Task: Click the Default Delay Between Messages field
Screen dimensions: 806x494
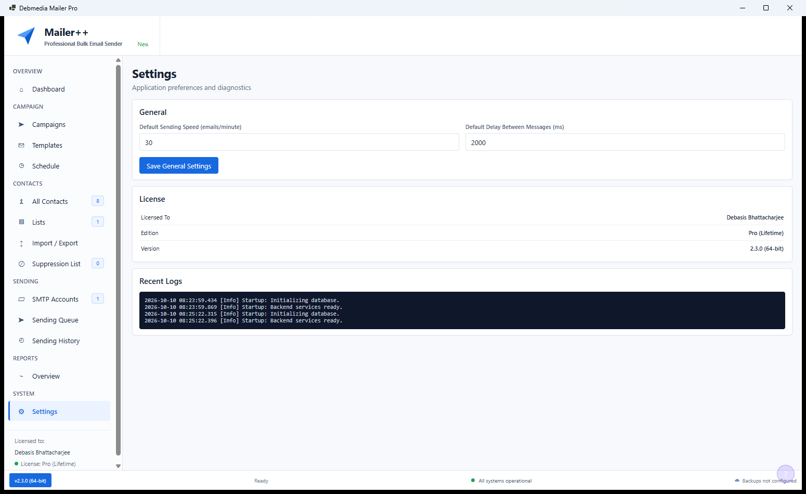Action: pyautogui.click(x=625, y=142)
